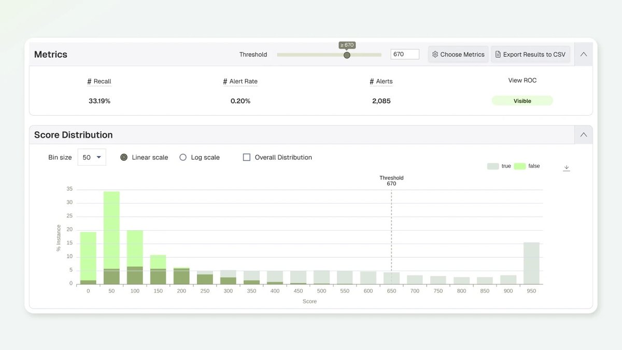Image resolution: width=622 pixels, height=350 pixels.
Task: Click the "Score Distribution" heading
Action: click(73, 135)
